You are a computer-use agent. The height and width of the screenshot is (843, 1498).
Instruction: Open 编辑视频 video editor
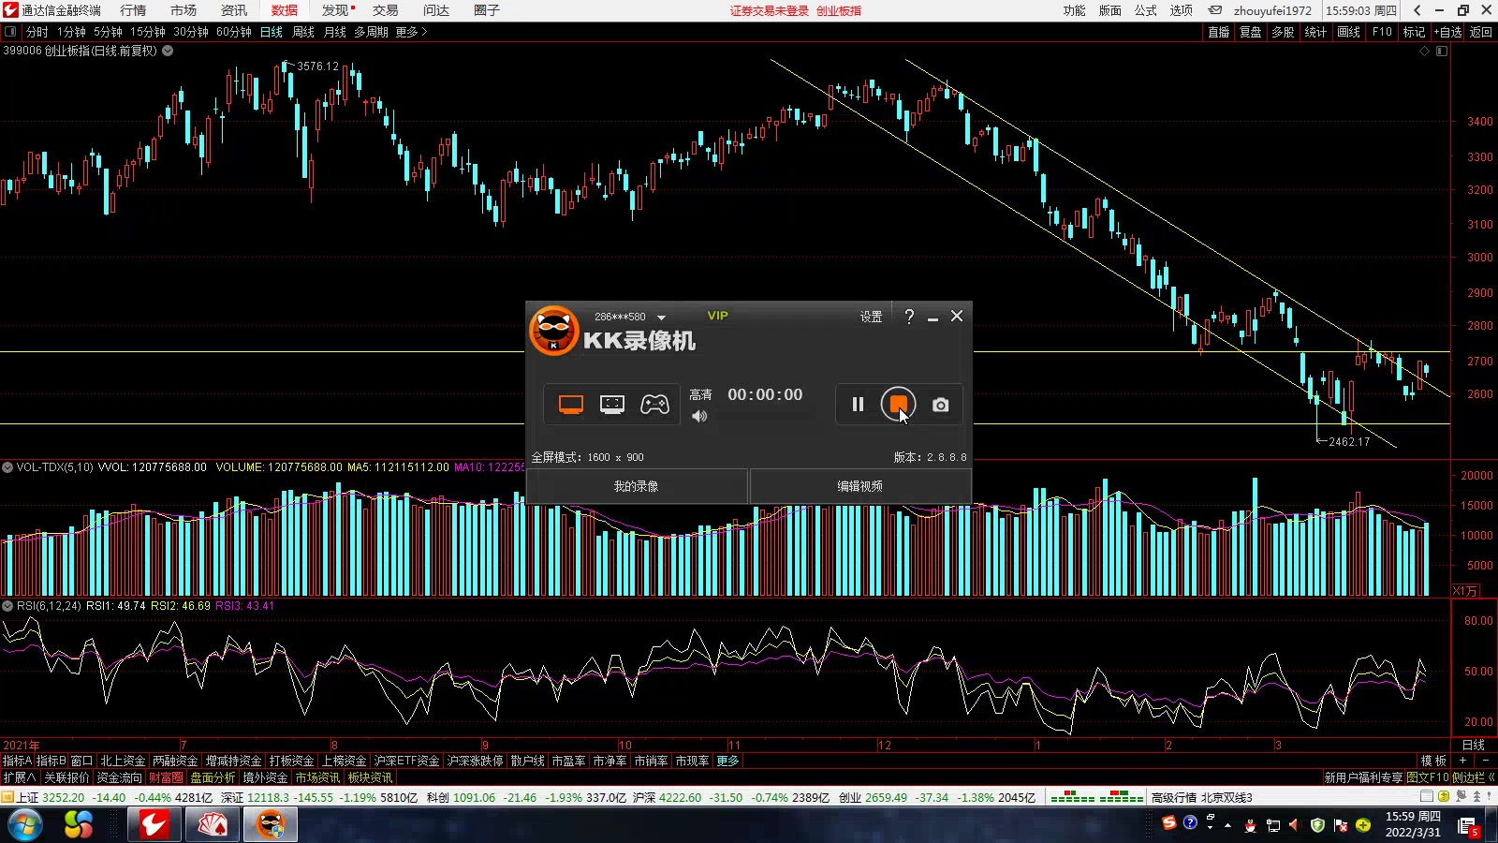click(x=860, y=486)
